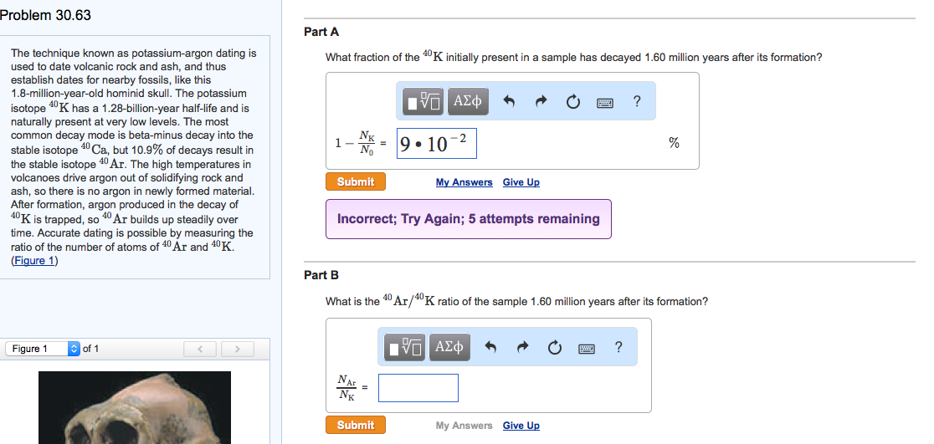Image resolution: width=934 pixels, height=444 pixels.
Task: Click Give Up link in Part B
Action: point(521,425)
